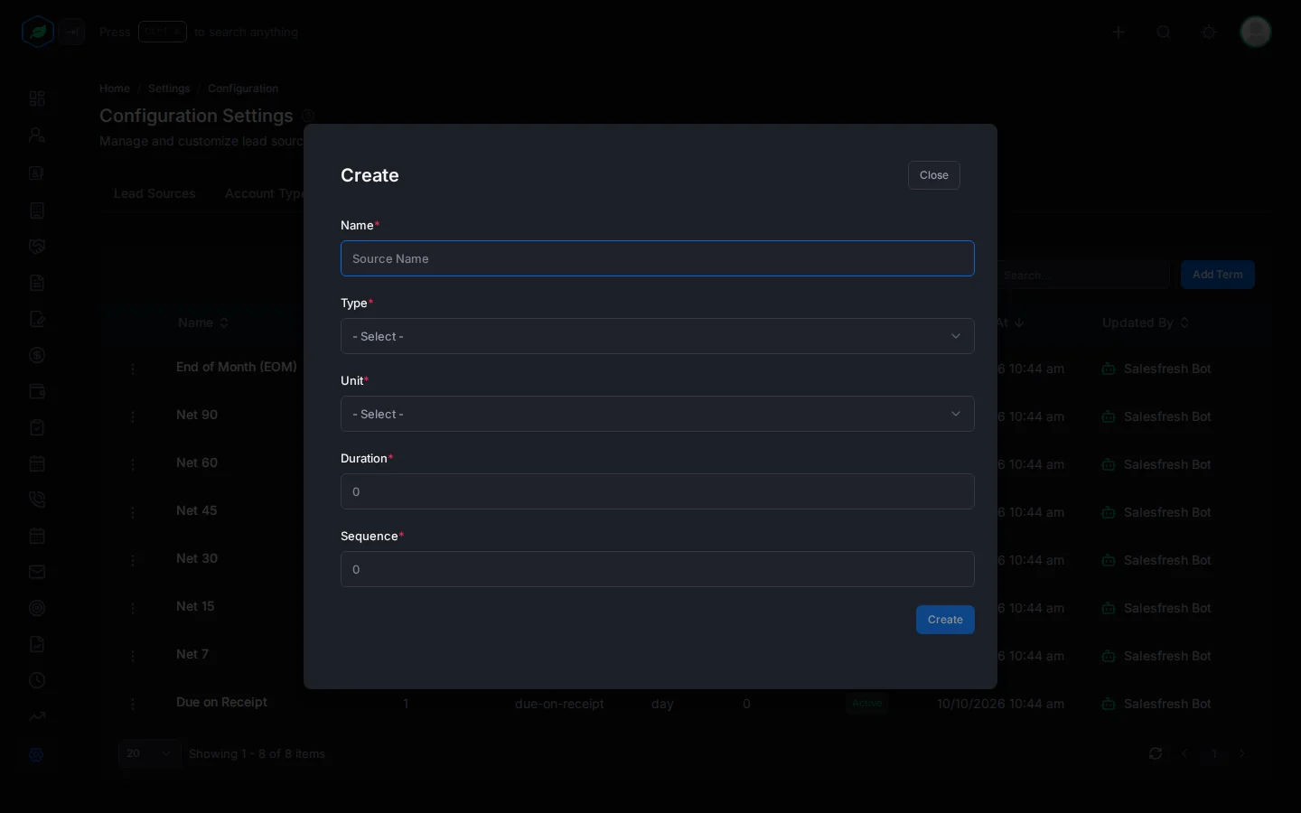Viewport: 1301px width, 813px height.
Task: Click the Configuration breadcrumb
Action: click(243, 89)
